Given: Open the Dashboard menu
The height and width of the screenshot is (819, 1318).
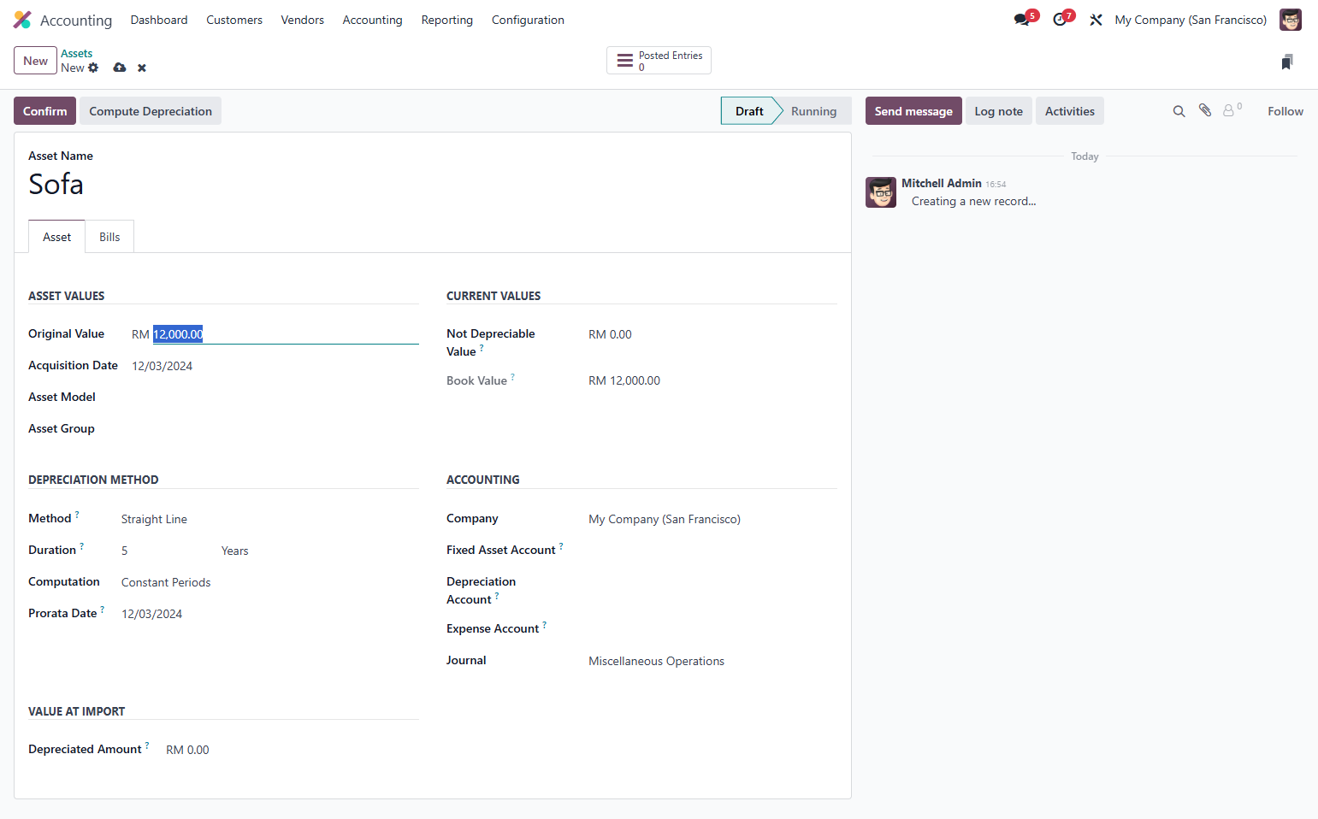Looking at the screenshot, I should coord(159,20).
